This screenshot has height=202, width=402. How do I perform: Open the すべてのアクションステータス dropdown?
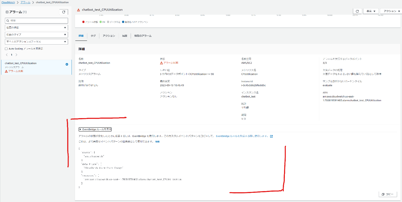(x=36, y=42)
